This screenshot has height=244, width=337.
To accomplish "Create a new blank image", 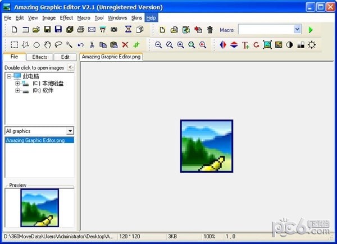I will tap(14, 29).
